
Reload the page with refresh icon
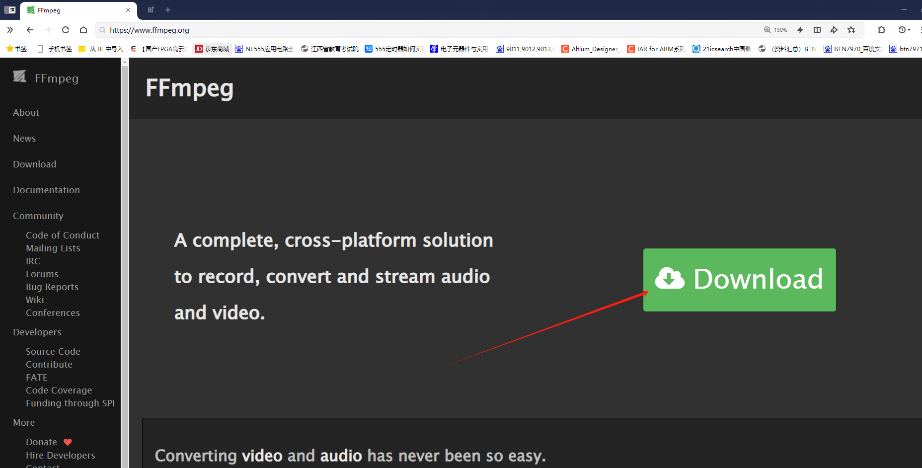[x=66, y=30]
